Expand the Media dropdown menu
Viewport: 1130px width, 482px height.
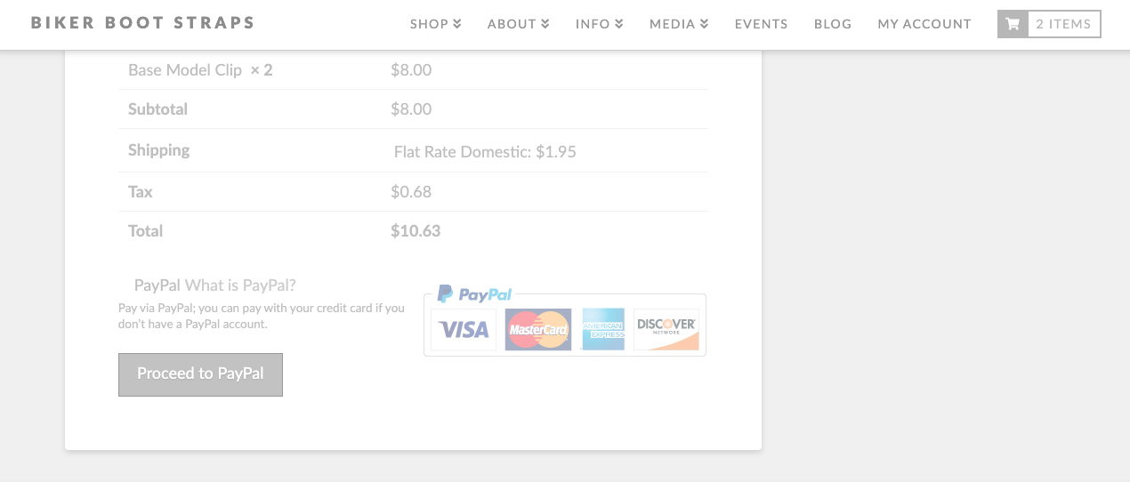tap(679, 24)
